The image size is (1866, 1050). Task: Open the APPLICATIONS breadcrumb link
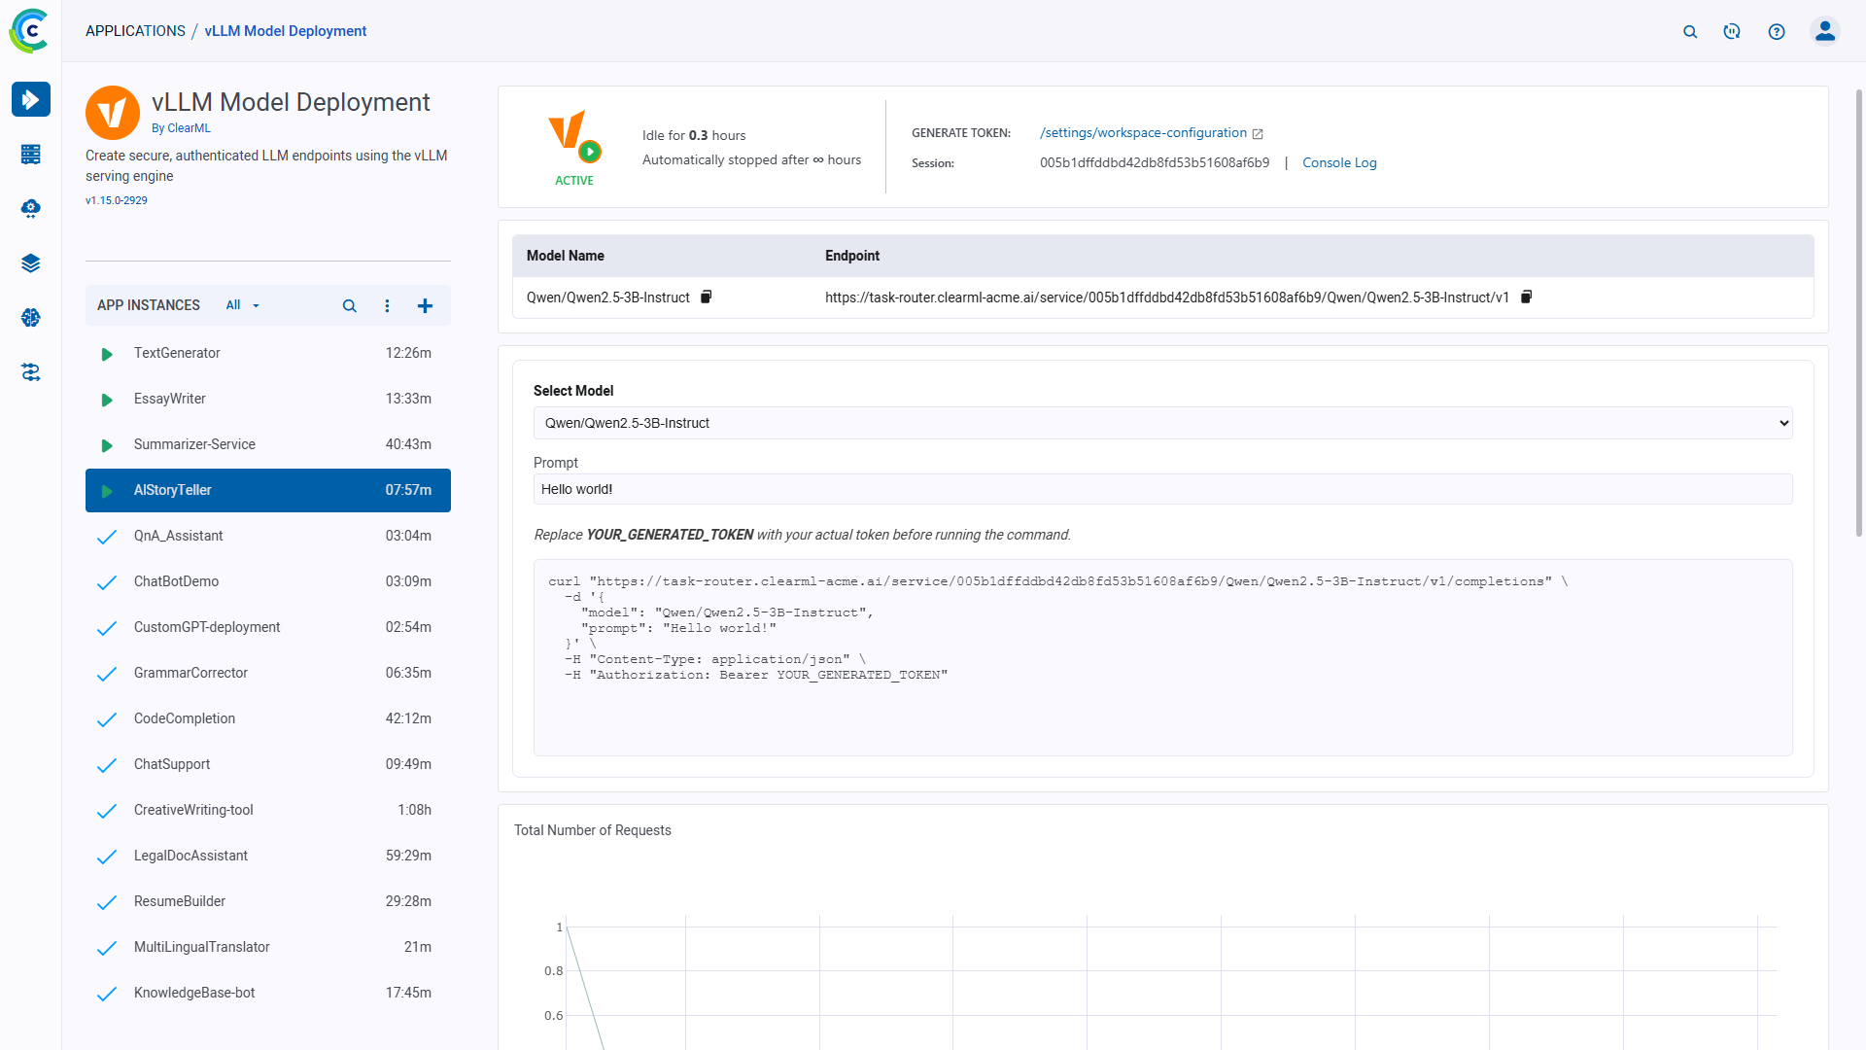(x=135, y=30)
